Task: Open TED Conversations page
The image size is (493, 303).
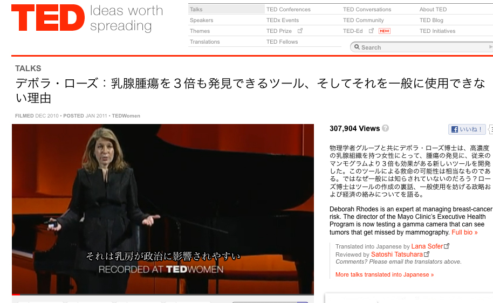Action: [367, 9]
